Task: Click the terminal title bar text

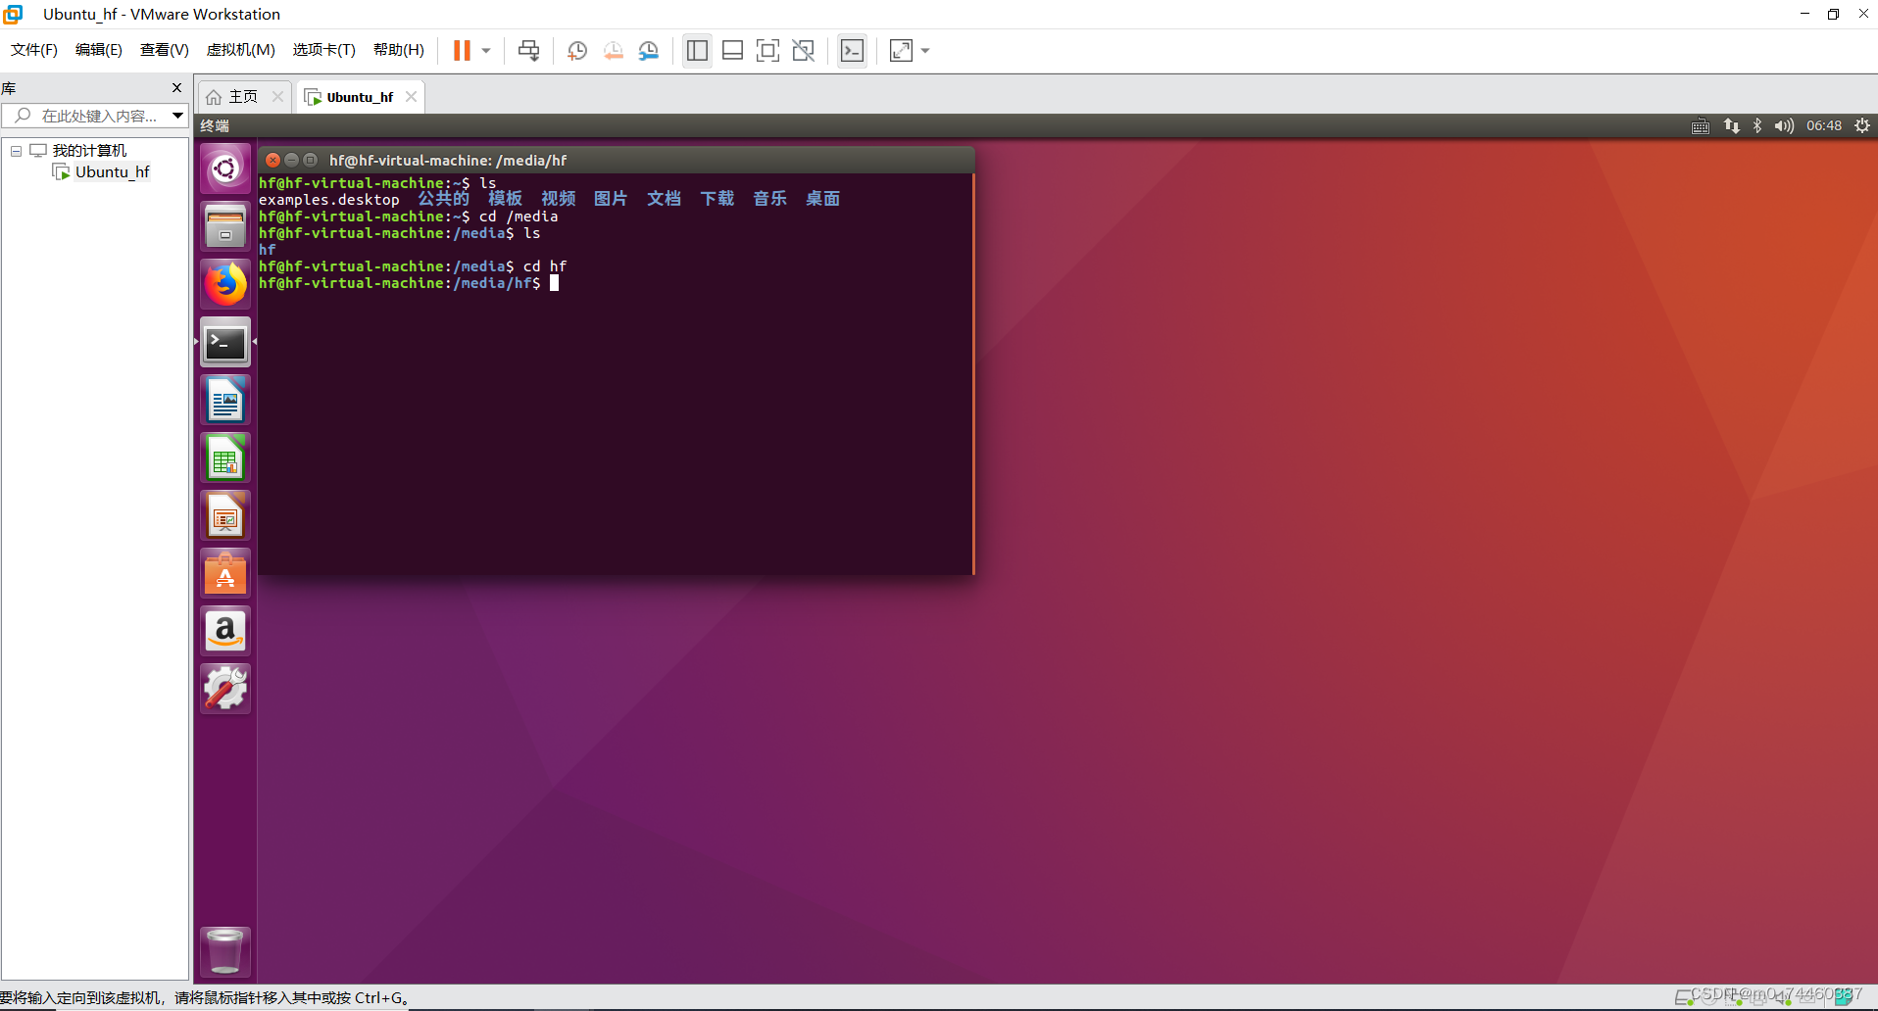Action: point(448,161)
